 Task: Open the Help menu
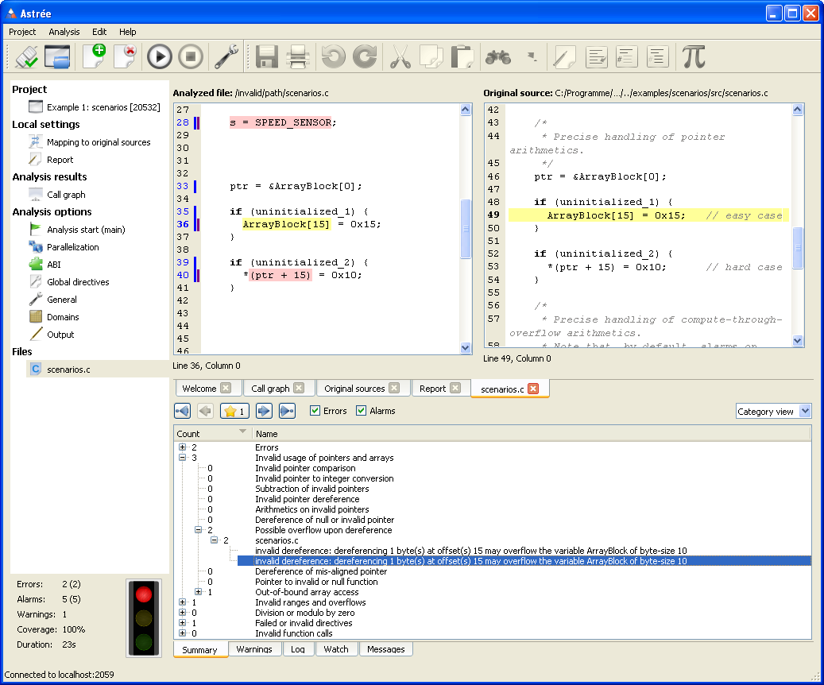click(x=127, y=32)
